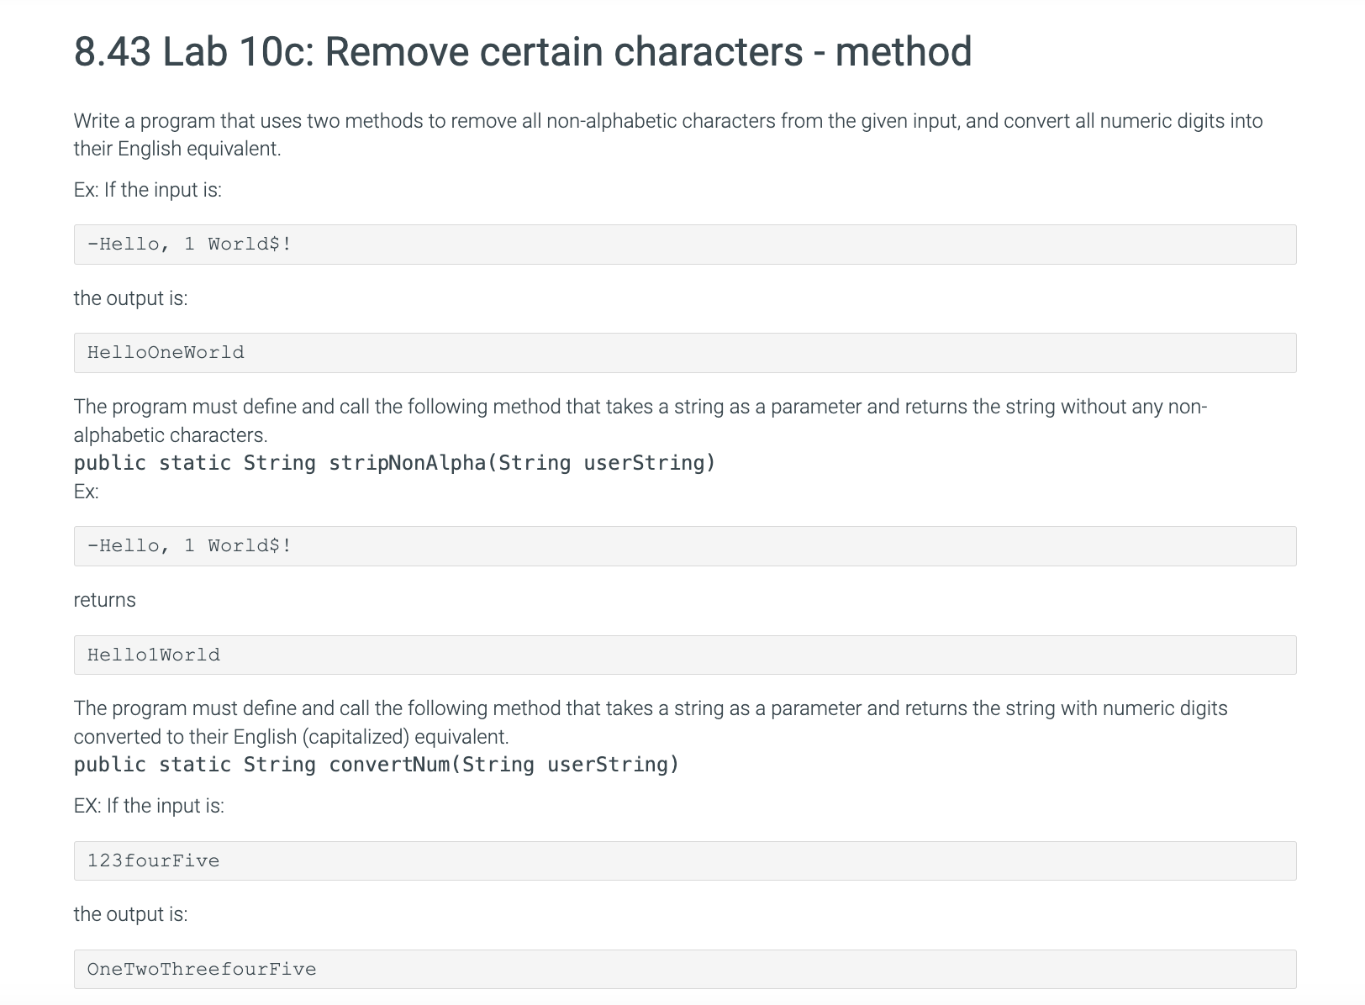
Task: Click the 'Ex: If the input is:' text
Action: pyautogui.click(x=148, y=190)
